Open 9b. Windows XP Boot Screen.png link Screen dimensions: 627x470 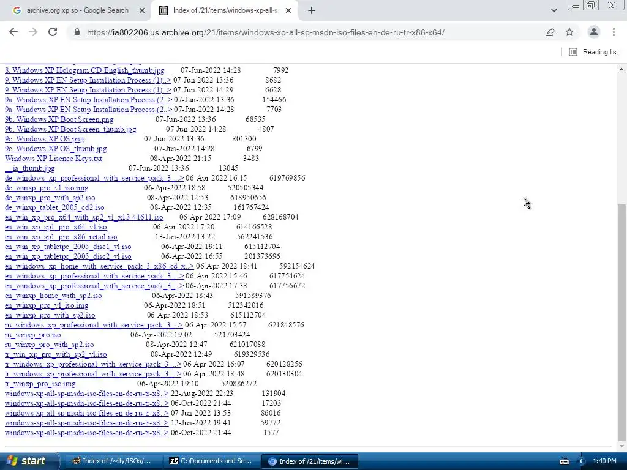59,119
